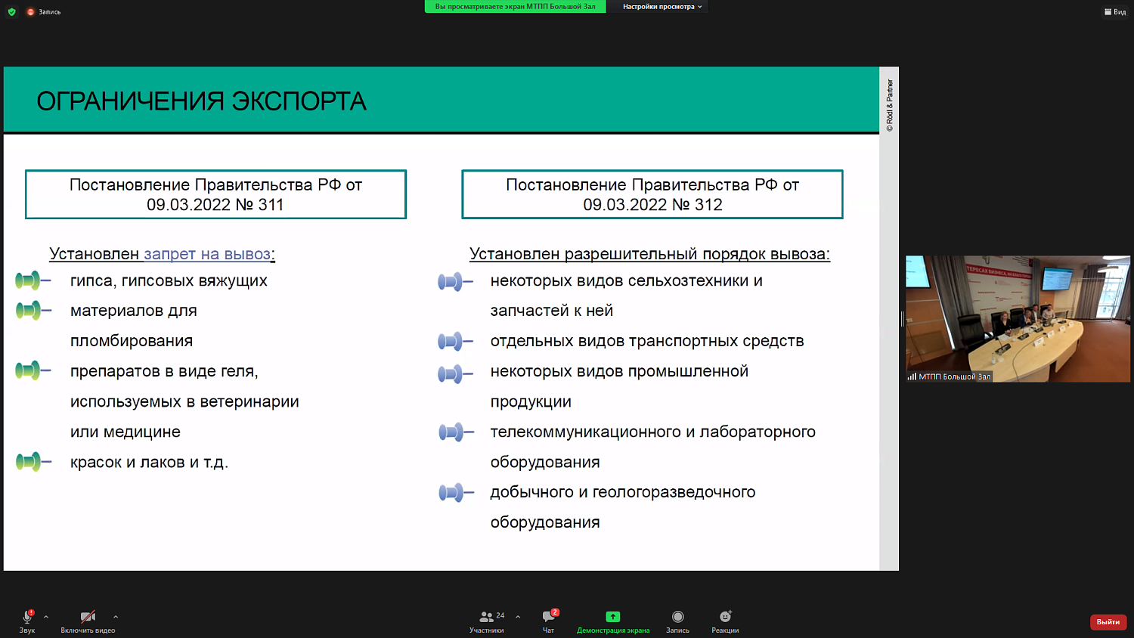Open the Chat panel

click(549, 621)
